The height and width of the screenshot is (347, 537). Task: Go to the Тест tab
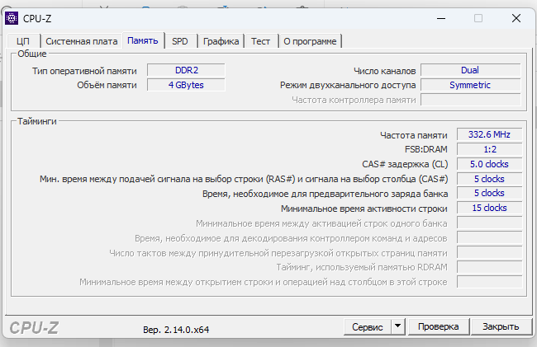(260, 41)
